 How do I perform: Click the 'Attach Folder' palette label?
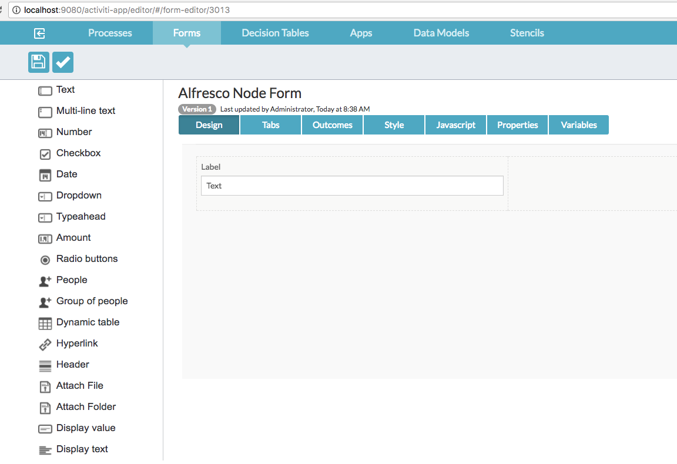86,407
